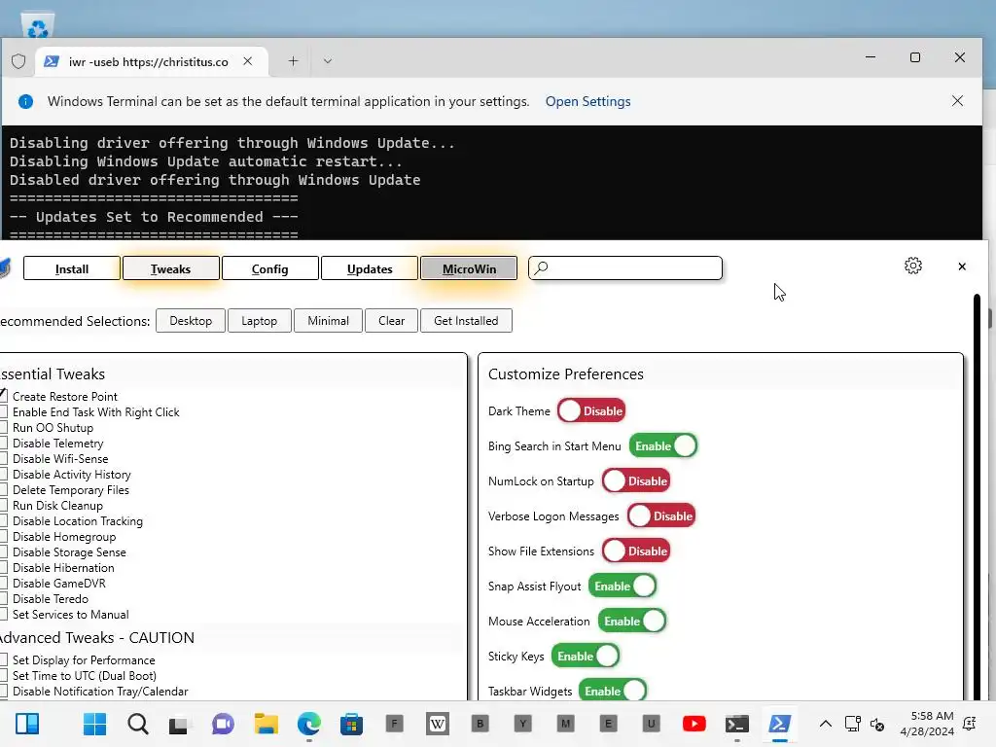Image resolution: width=996 pixels, height=747 pixels.
Task: Toggle Bing Search in Start Menu
Action: (x=663, y=445)
